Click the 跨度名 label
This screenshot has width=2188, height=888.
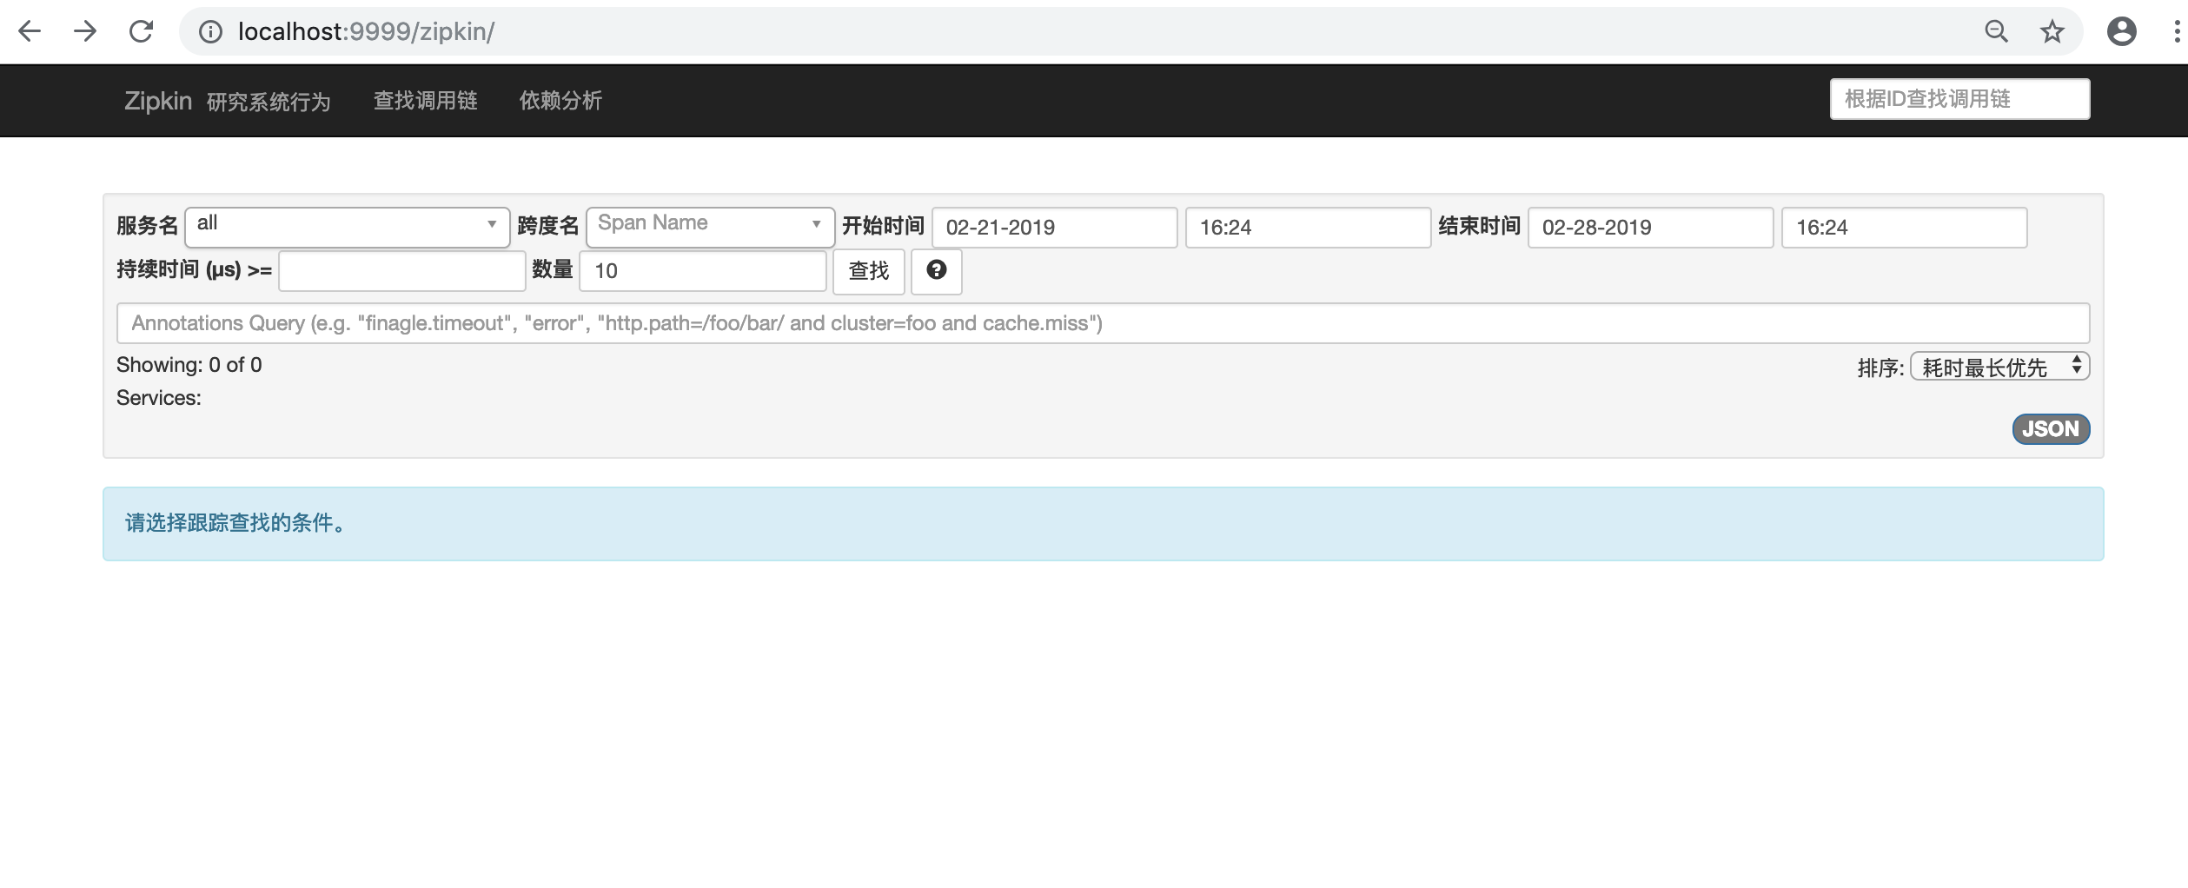[547, 226]
